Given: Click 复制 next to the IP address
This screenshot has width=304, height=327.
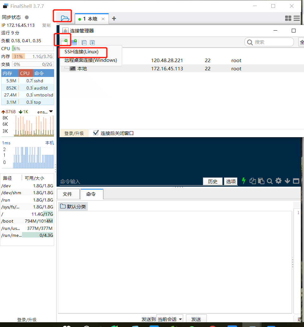Looking at the screenshot, I should [x=46, y=25].
